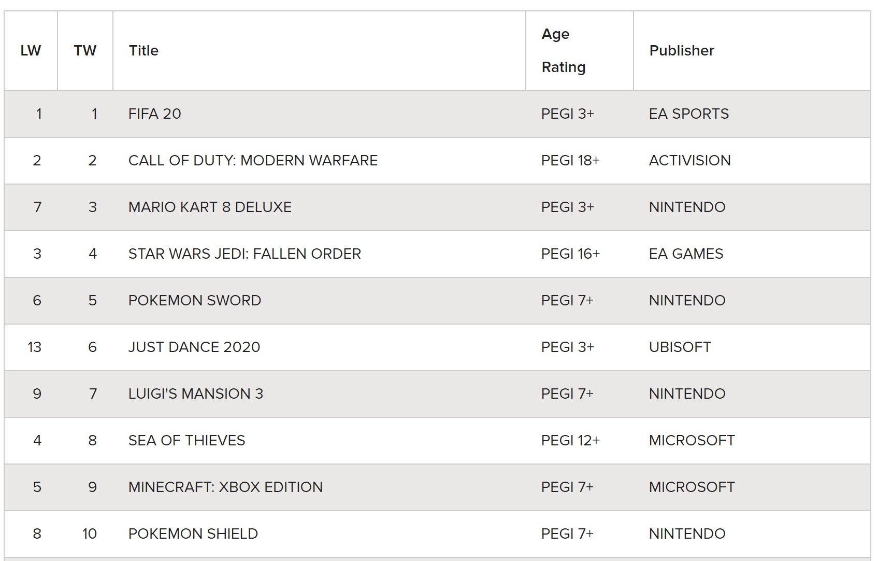Select Call of Duty: Modern Warfare title
The image size is (877, 561).
[x=253, y=161]
